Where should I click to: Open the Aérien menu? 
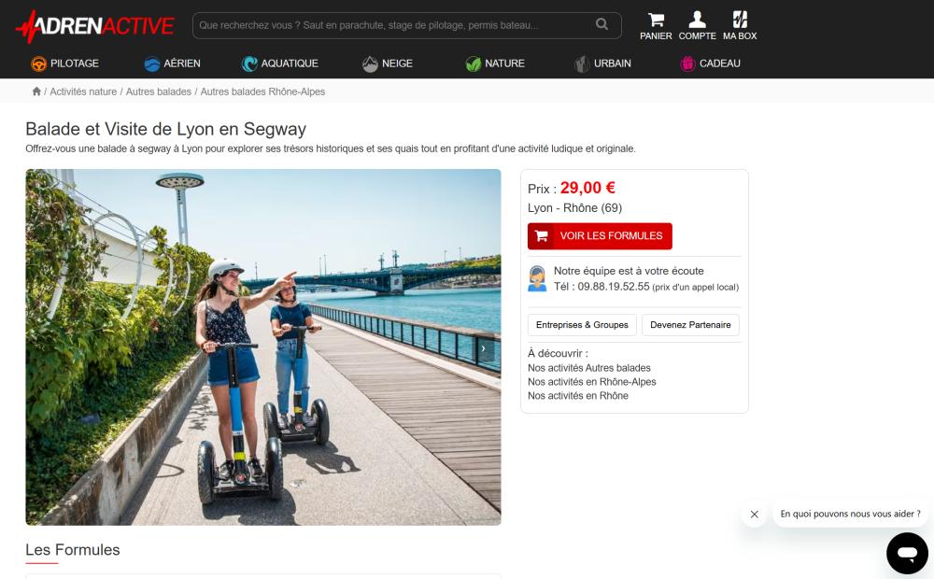[172, 64]
